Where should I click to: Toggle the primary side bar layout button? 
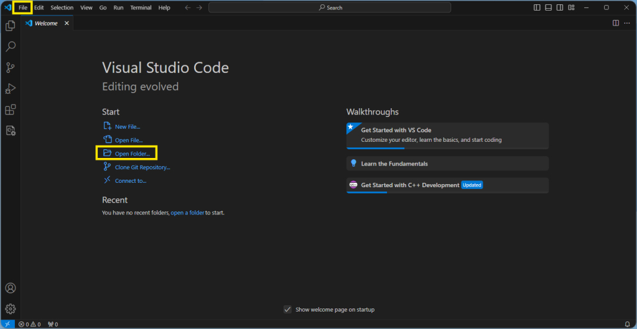click(537, 7)
